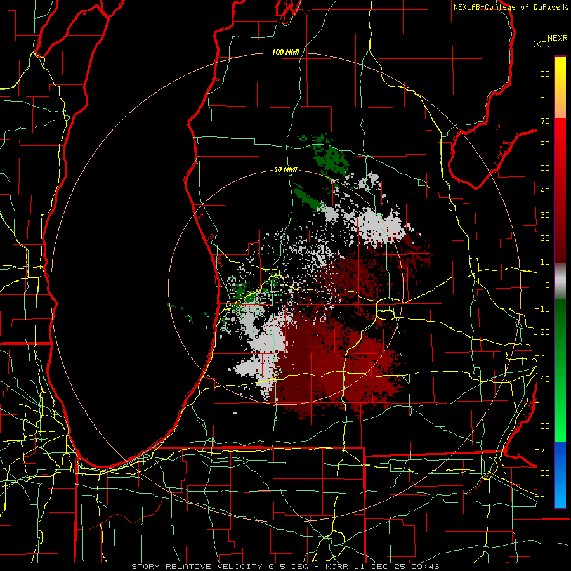Click the -40 scale value
Screen dimensions: 571x571
tap(542, 379)
